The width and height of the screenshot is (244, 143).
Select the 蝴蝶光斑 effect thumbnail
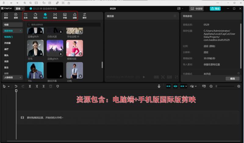[74, 48]
